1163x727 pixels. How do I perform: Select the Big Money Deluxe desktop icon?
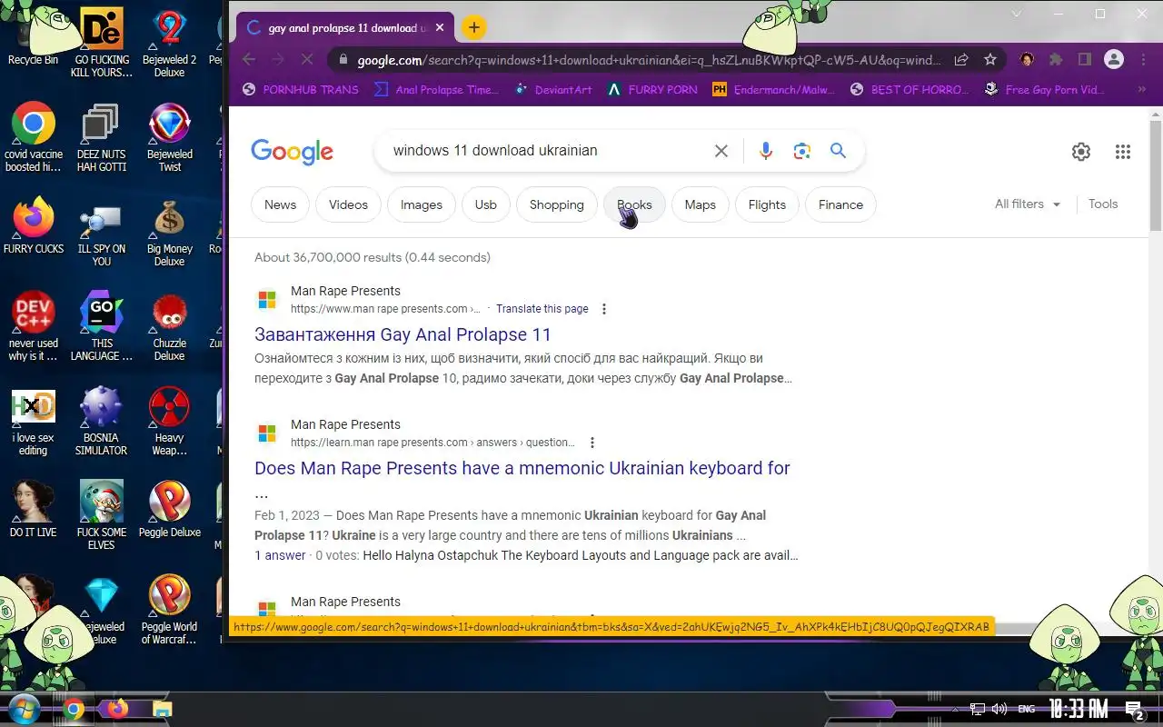170,233
